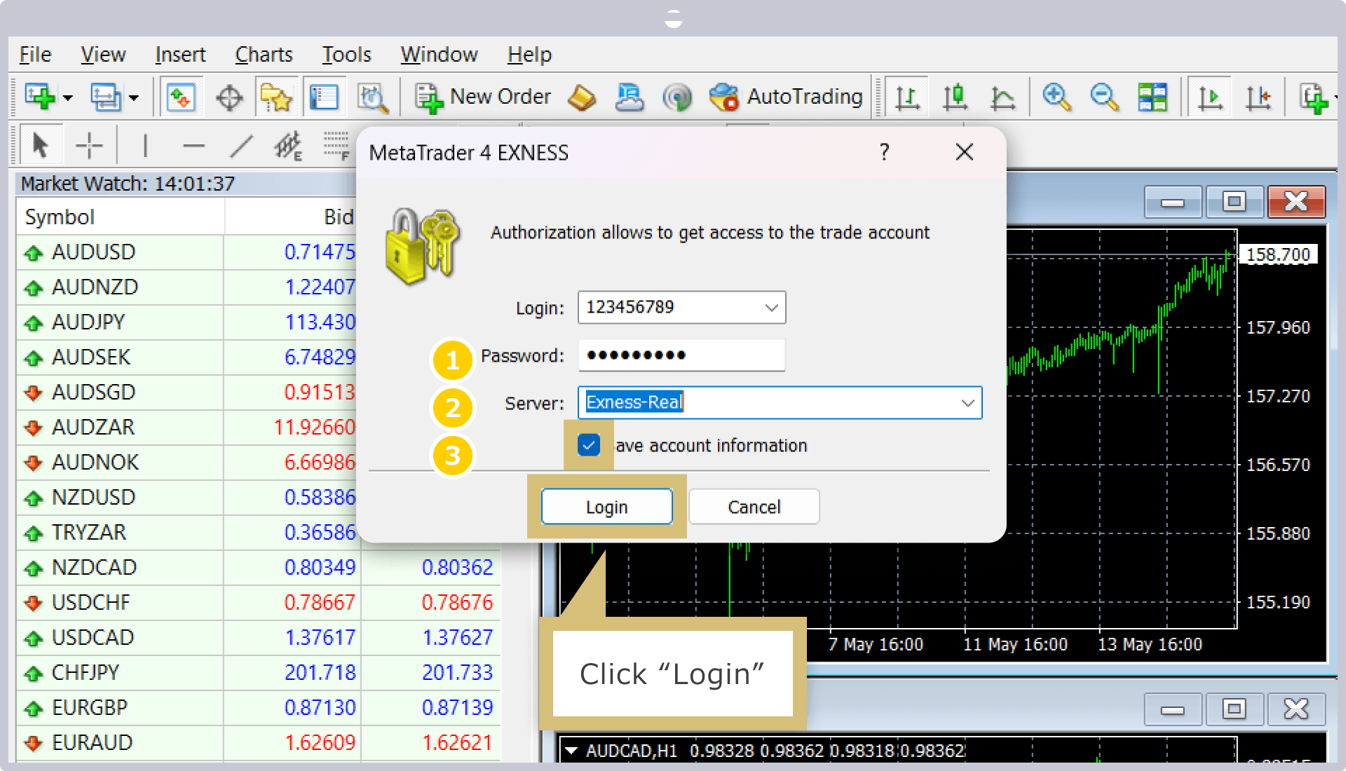Screen dimensions: 1346x771
Task: Open the Tools menu
Action: [x=346, y=55]
